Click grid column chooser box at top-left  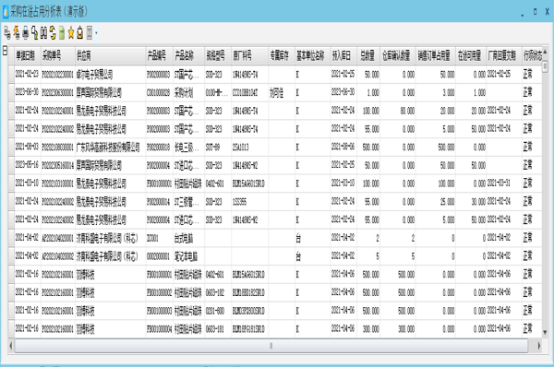tap(5, 51)
